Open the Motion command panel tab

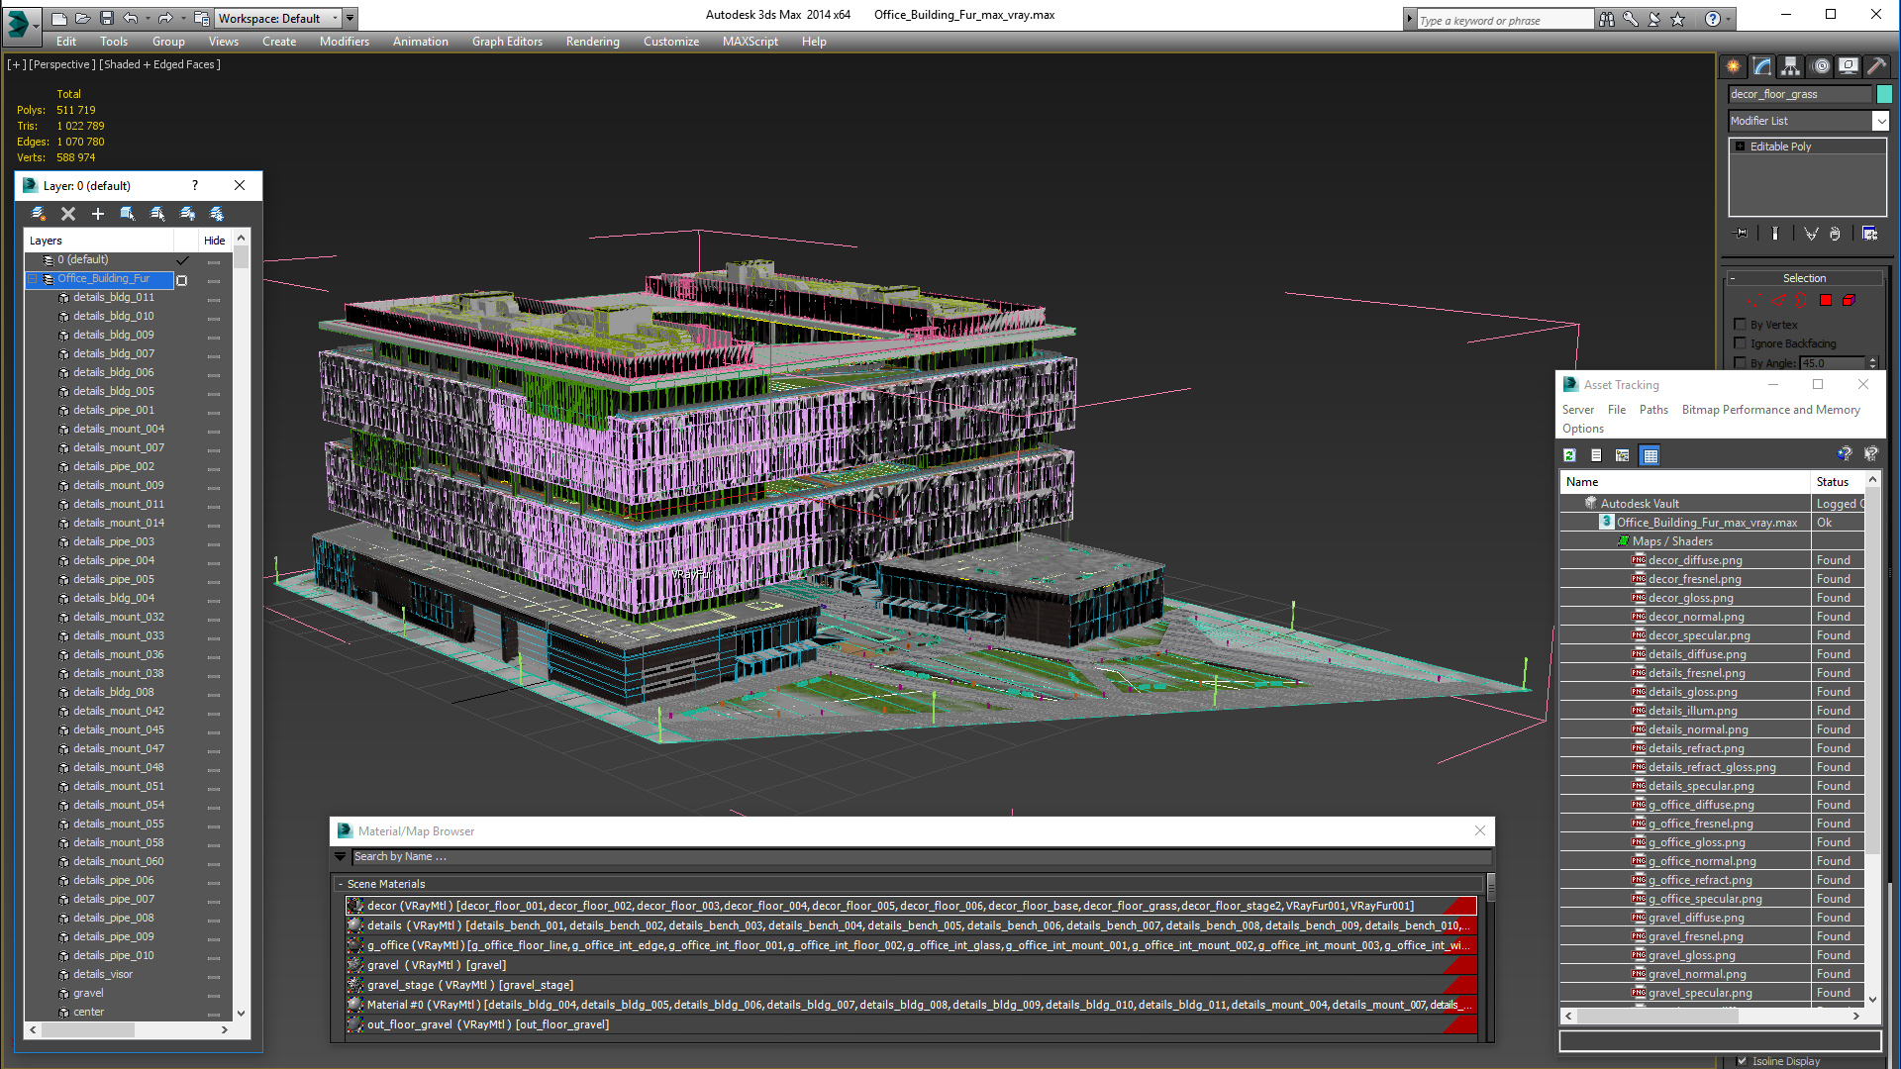[x=1820, y=66]
